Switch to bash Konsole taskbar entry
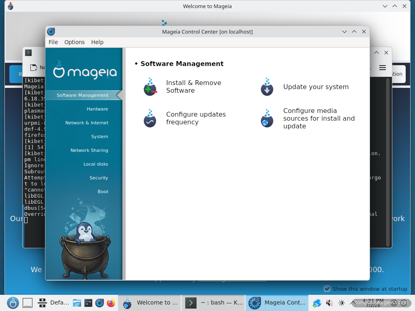The width and height of the screenshot is (415, 311). [x=213, y=303]
